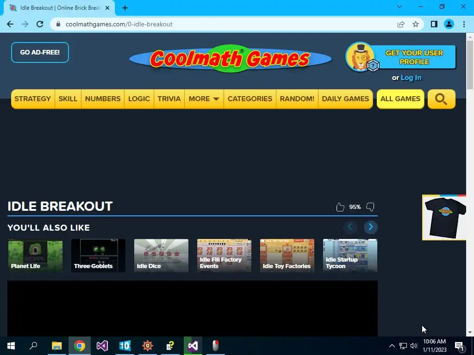474x355 pixels.
Task: Open the site search magnifier button
Action: click(x=441, y=99)
